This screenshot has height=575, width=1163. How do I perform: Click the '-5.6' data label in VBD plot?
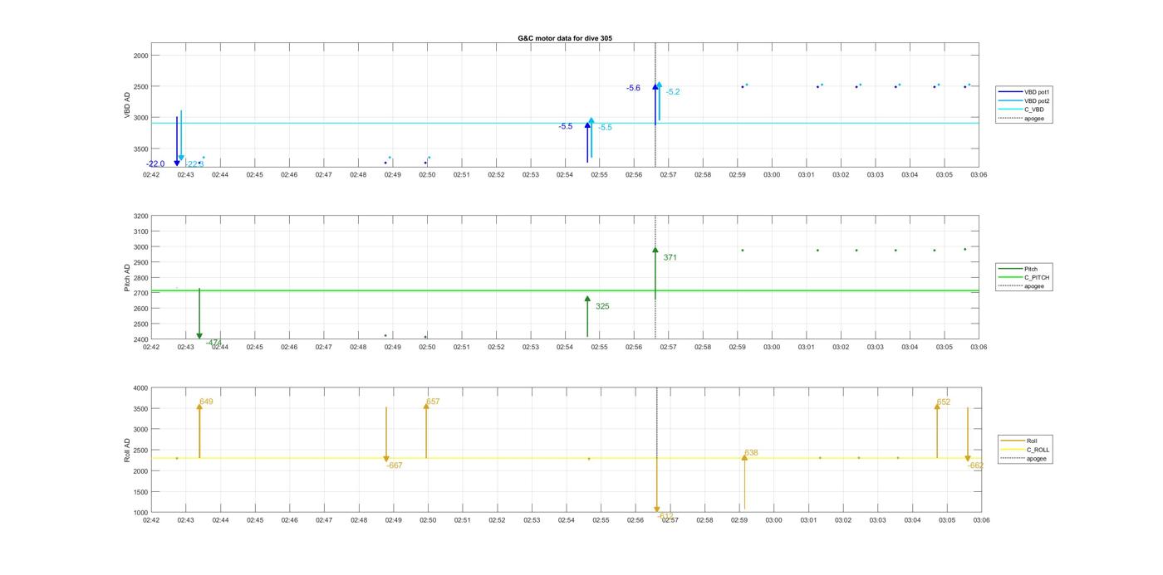click(x=633, y=88)
